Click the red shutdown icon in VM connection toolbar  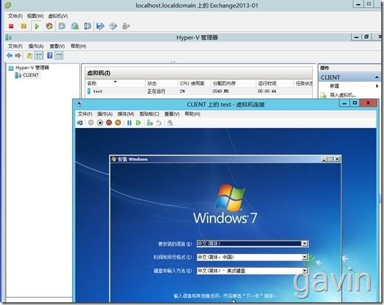[x=109, y=123]
